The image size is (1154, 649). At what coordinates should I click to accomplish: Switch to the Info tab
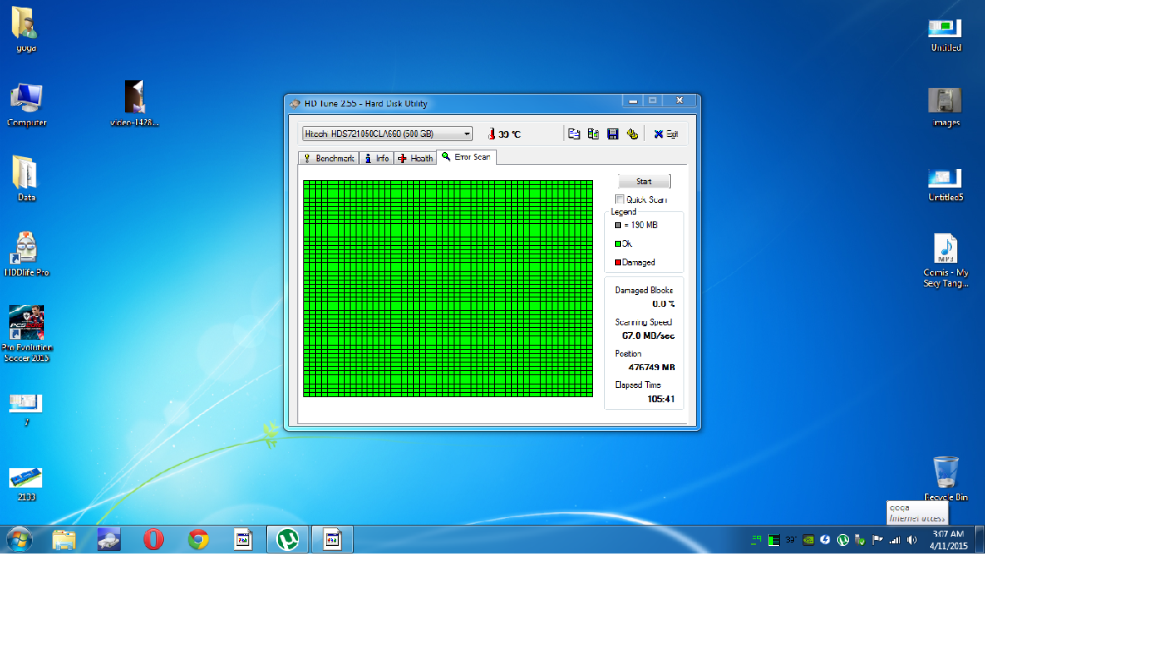[x=377, y=158]
